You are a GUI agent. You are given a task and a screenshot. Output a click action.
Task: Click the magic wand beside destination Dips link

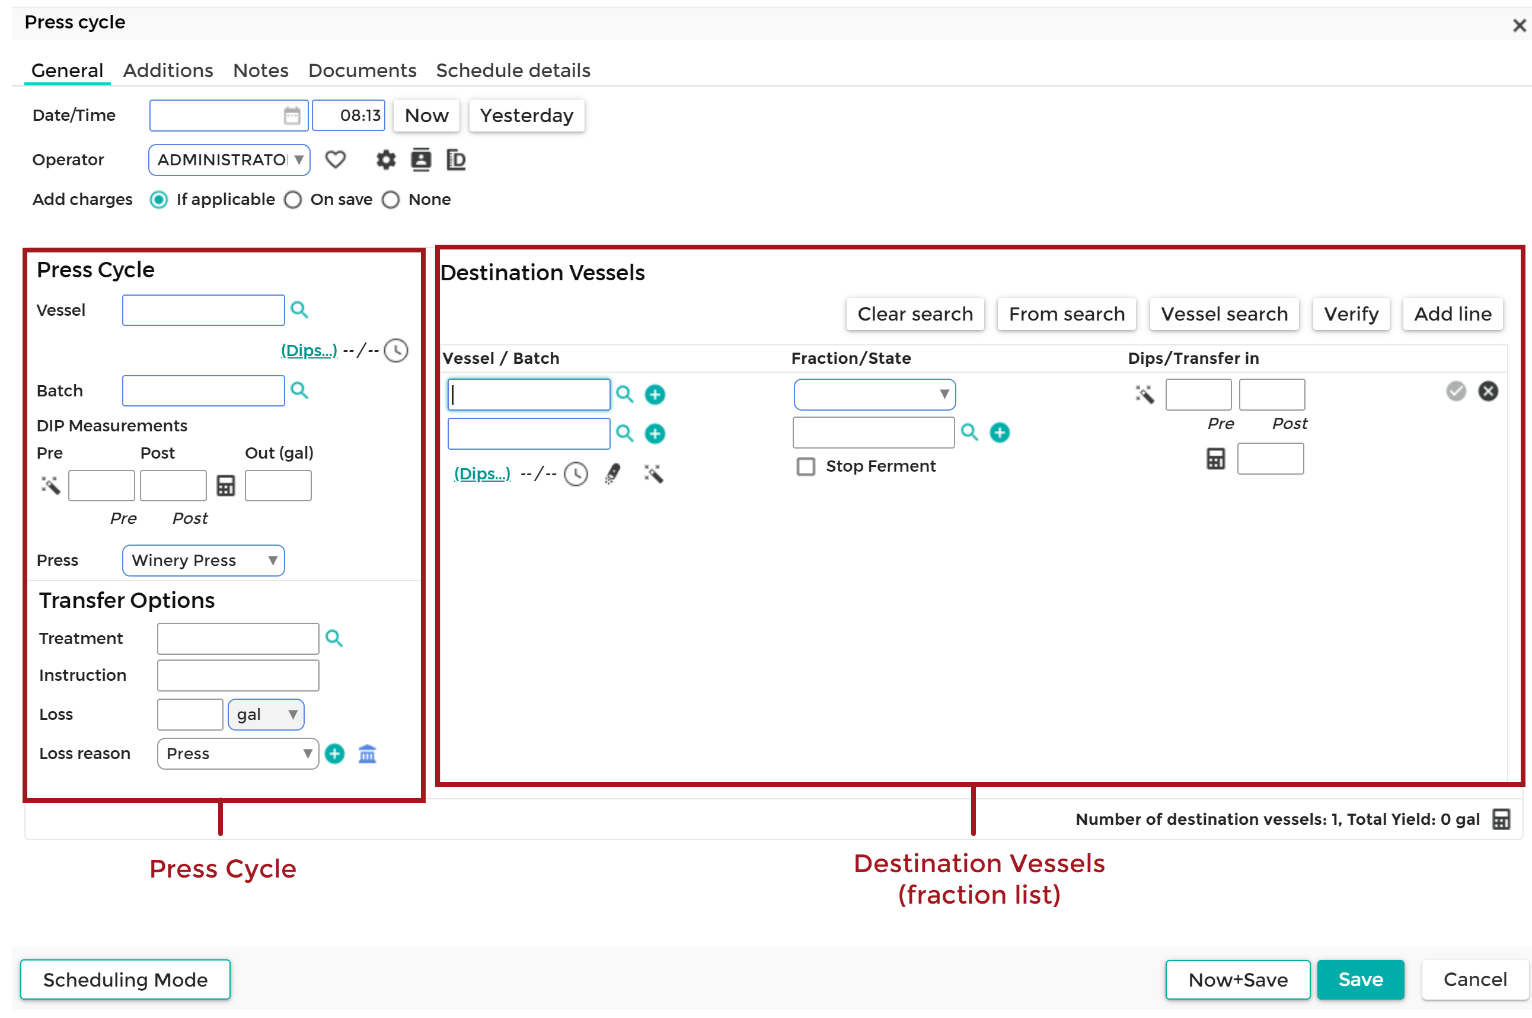pyautogui.click(x=653, y=473)
